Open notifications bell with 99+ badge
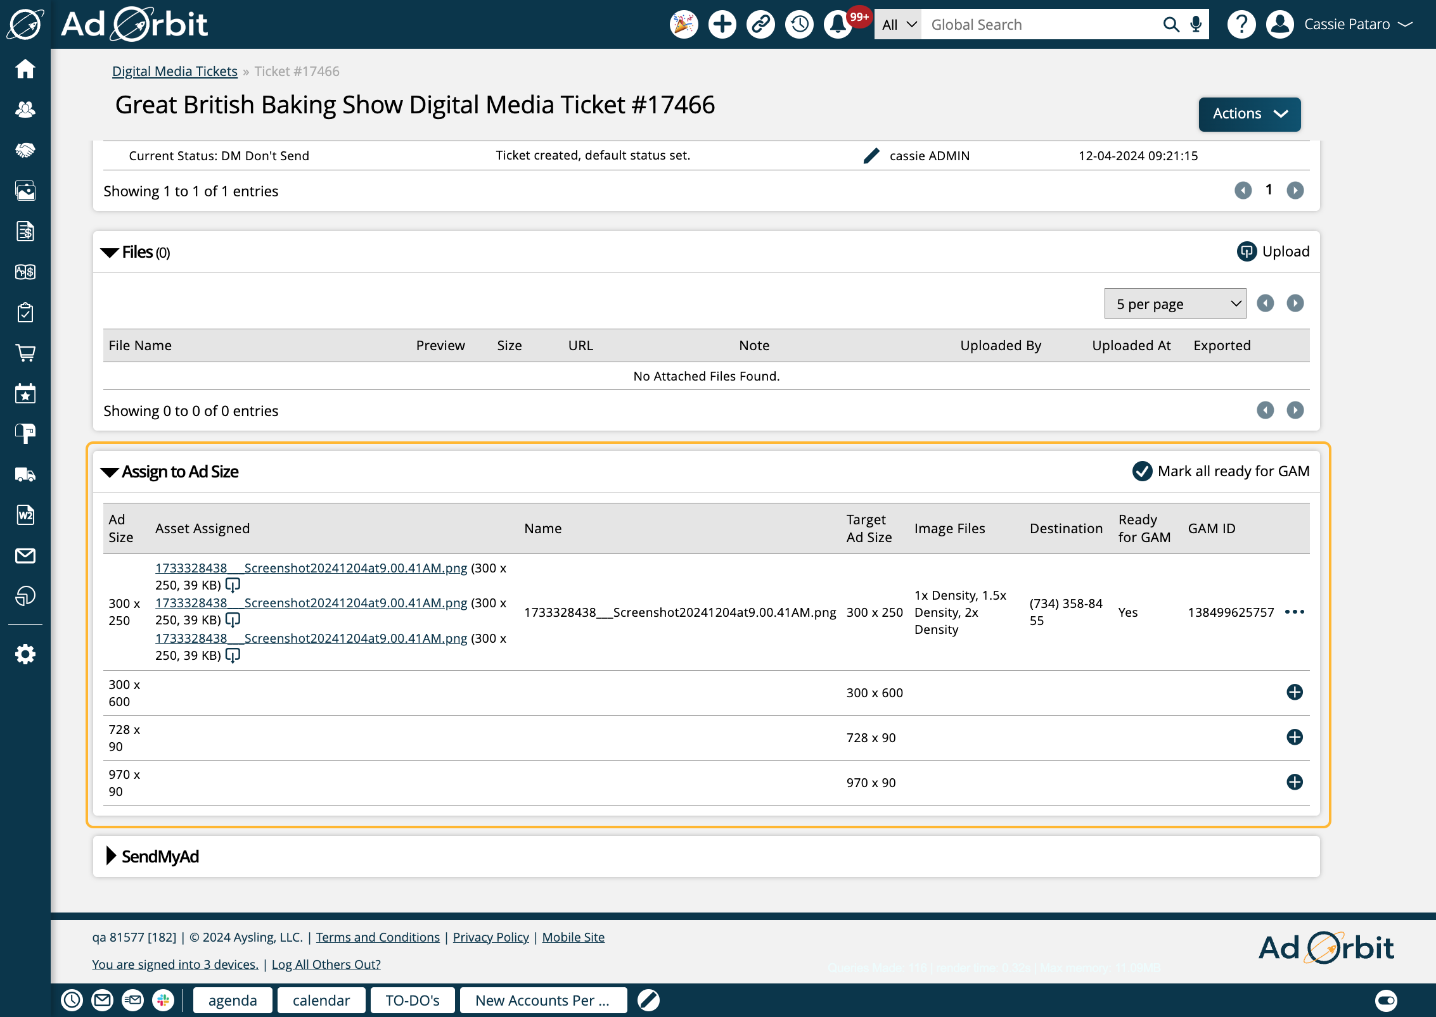1436x1017 pixels. (838, 25)
